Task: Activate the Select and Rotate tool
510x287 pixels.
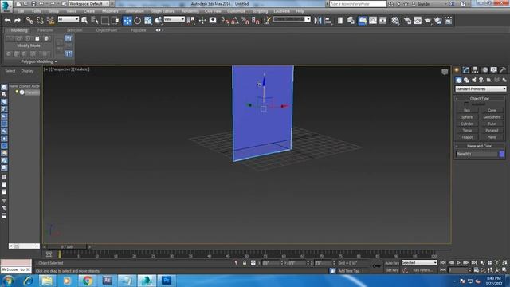Action: point(138,21)
